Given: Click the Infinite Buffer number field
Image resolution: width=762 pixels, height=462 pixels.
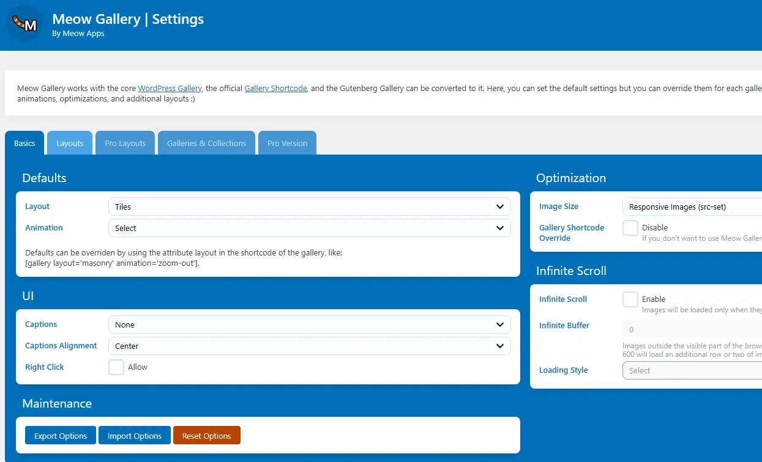Looking at the screenshot, I should pyautogui.click(x=692, y=330).
